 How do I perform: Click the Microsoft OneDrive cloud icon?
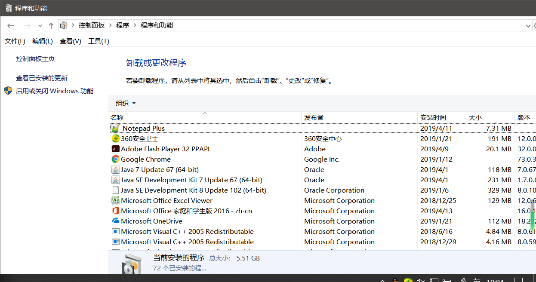(x=115, y=221)
